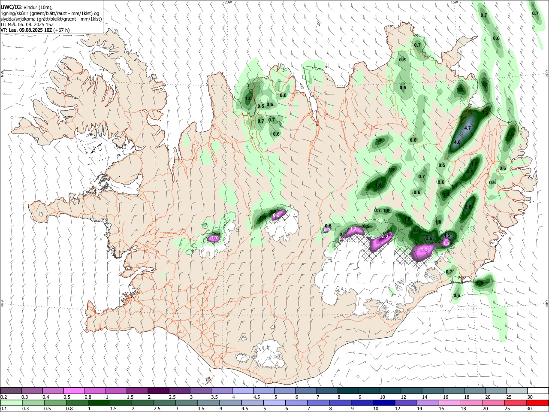Select the light pink 16 mm rain swatch
This screenshot has height=412, width=549.
point(450,403)
